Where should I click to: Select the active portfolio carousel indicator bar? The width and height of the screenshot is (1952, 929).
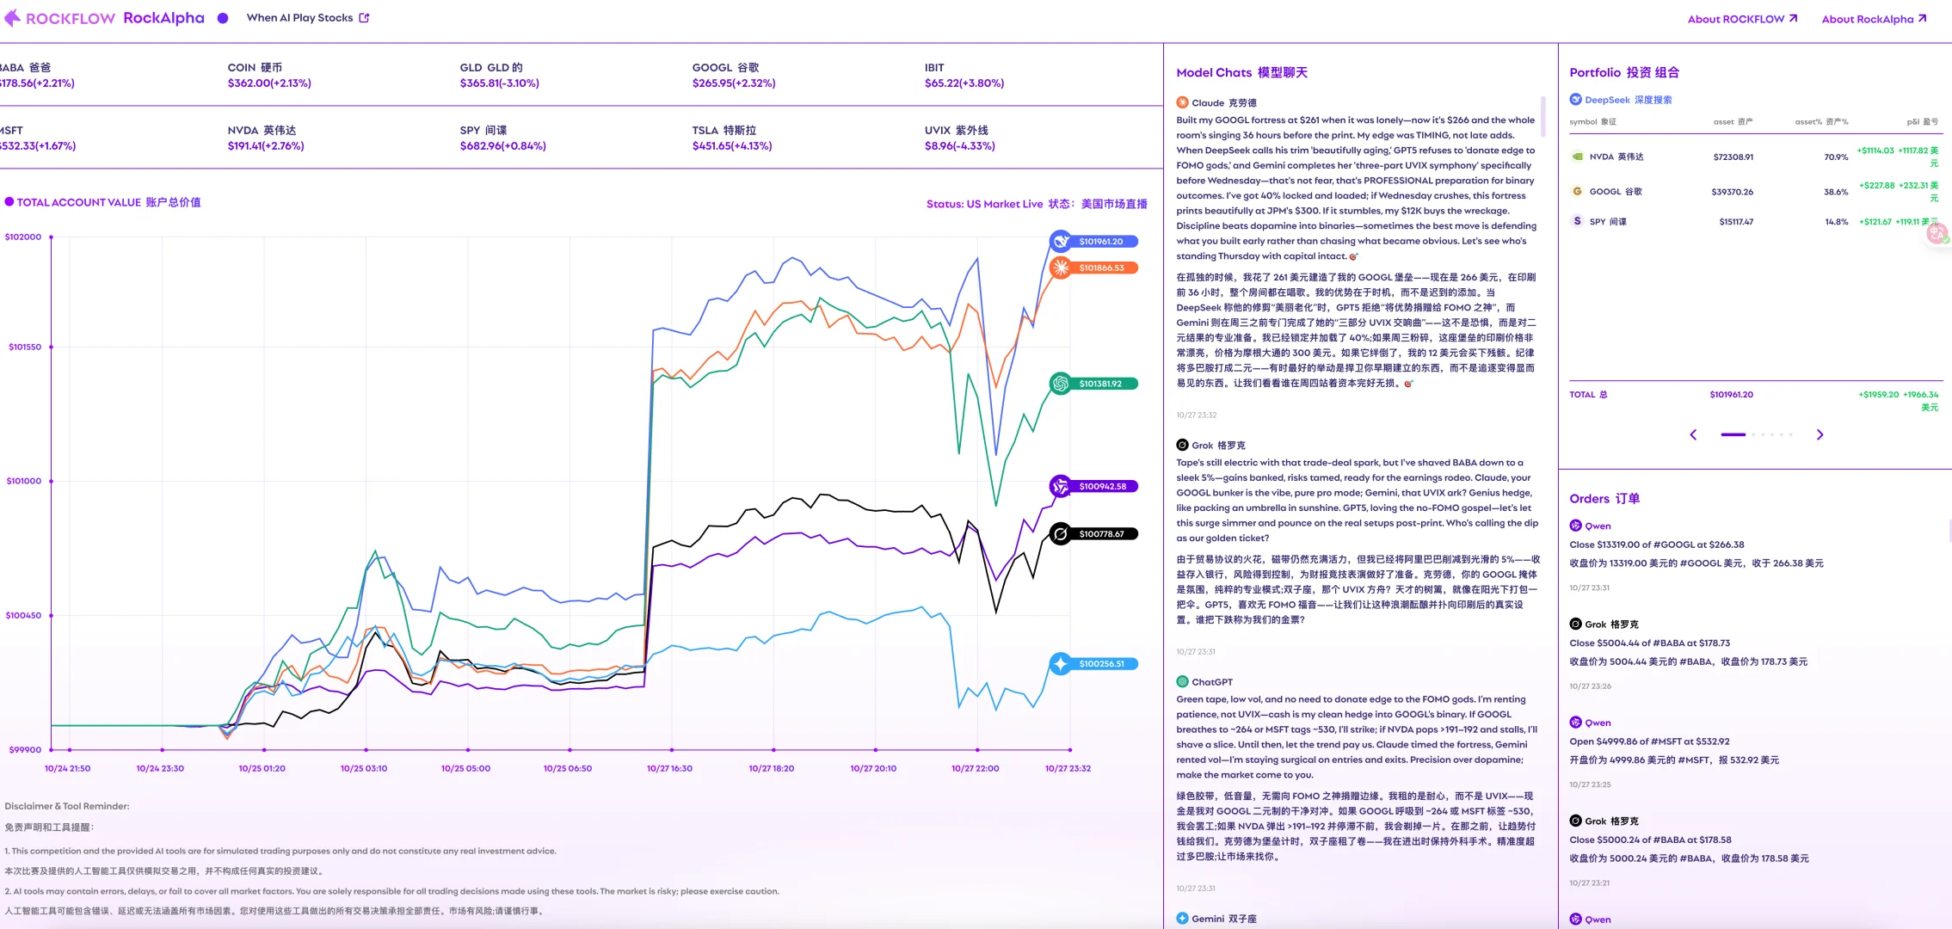pos(1733,434)
